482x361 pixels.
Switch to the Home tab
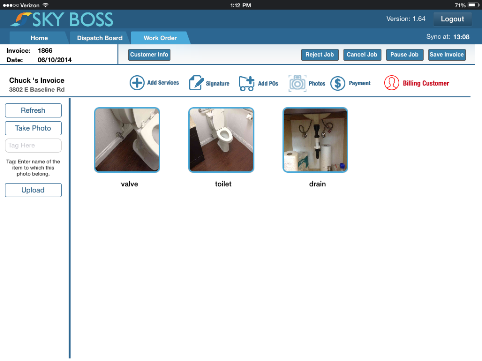click(39, 38)
